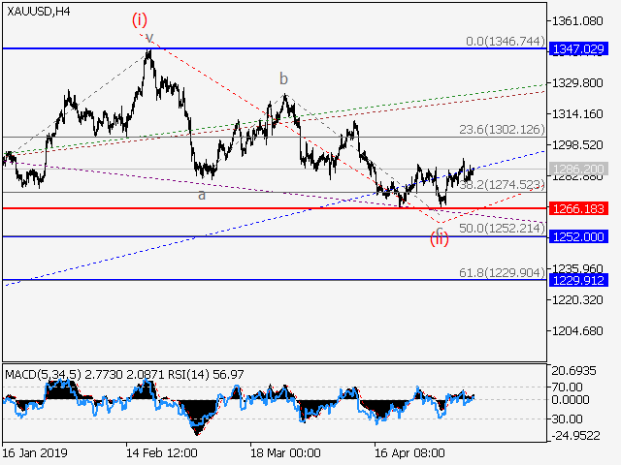Click the wave label 'a'
This screenshot has height=465, width=621.
202,195
